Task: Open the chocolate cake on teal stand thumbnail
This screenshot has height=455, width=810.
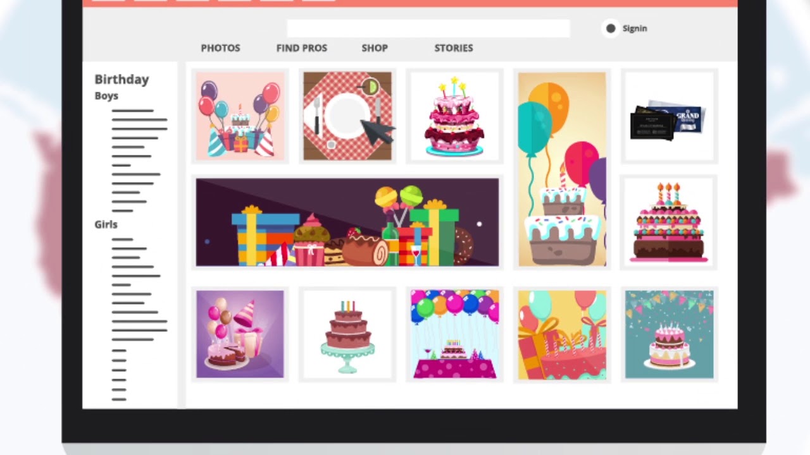Action: pos(347,334)
